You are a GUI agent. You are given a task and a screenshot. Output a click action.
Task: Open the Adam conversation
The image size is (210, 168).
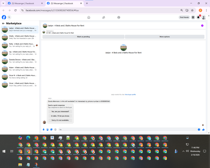coord(20,69)
